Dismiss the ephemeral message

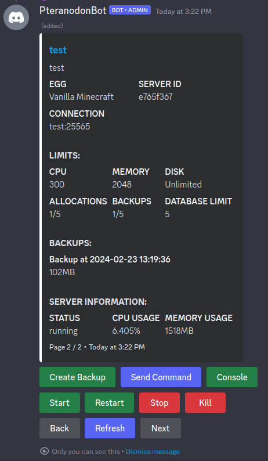click(x=152, y=451)
